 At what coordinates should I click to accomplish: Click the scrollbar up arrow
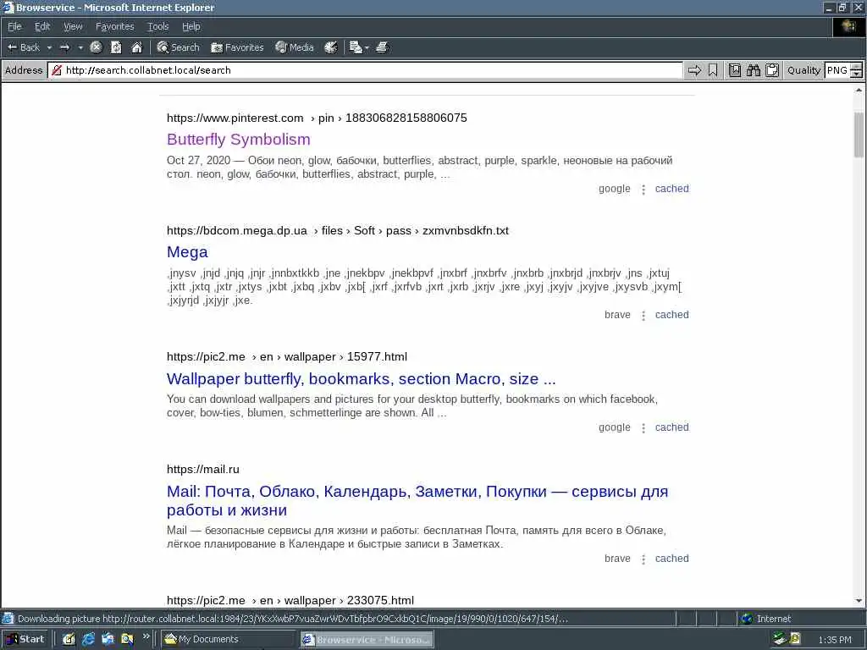click(859, 90)
